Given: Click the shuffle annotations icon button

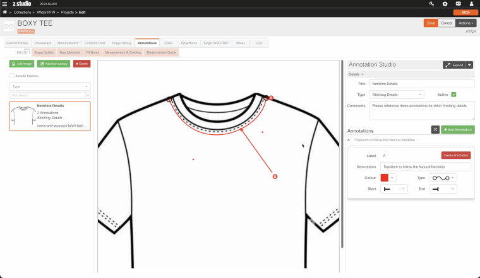Looking at the screenshot, I should click(435, 129).
